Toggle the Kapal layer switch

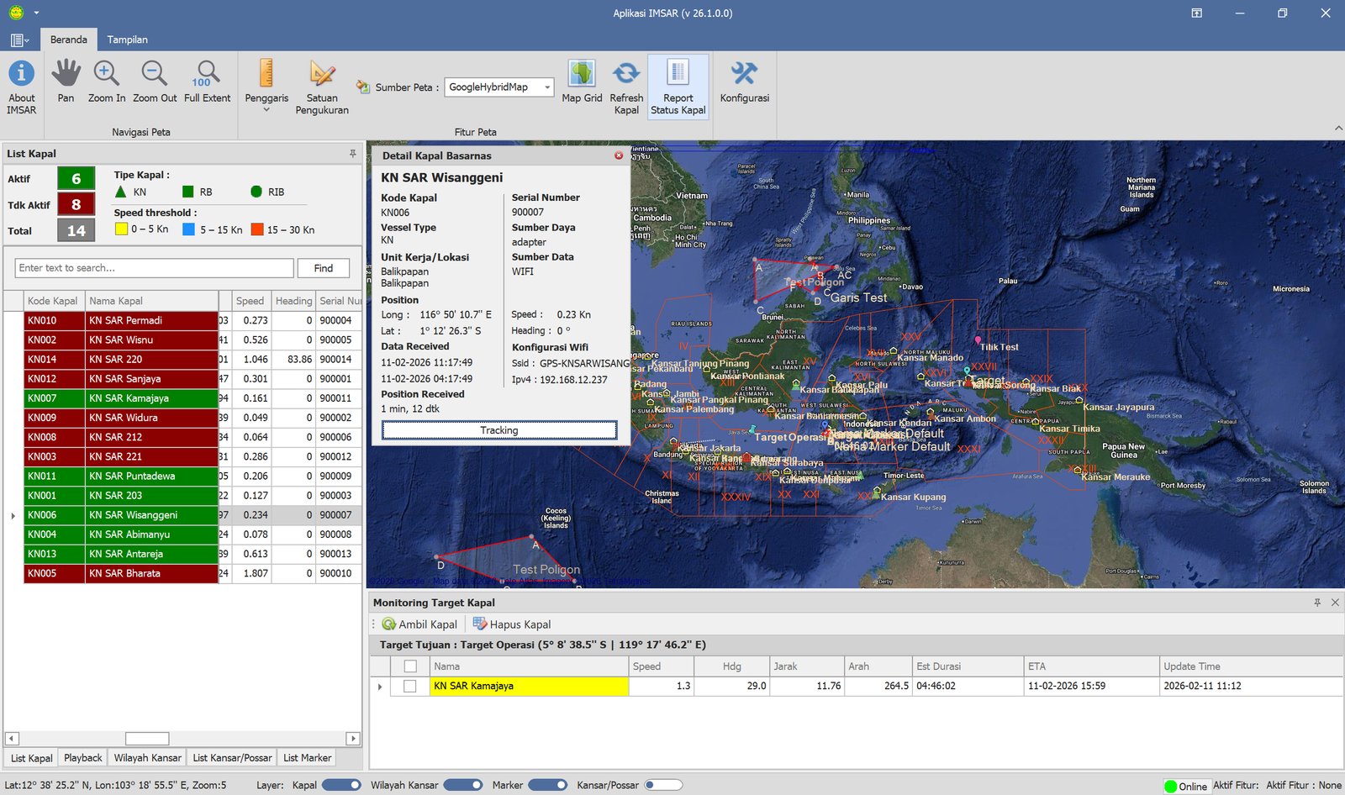pos(341,785)
